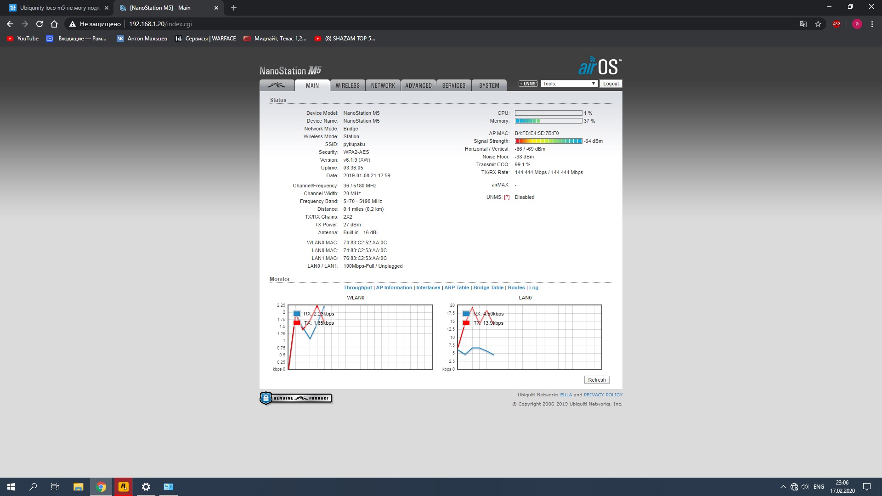Select the Throughput monitor link
The image size is (882, 496).
(x=358, y=288)
